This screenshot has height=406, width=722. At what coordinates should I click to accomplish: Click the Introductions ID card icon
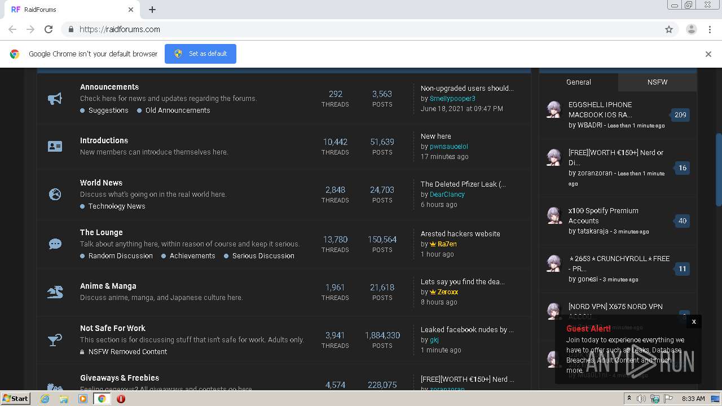pos(55,147)
